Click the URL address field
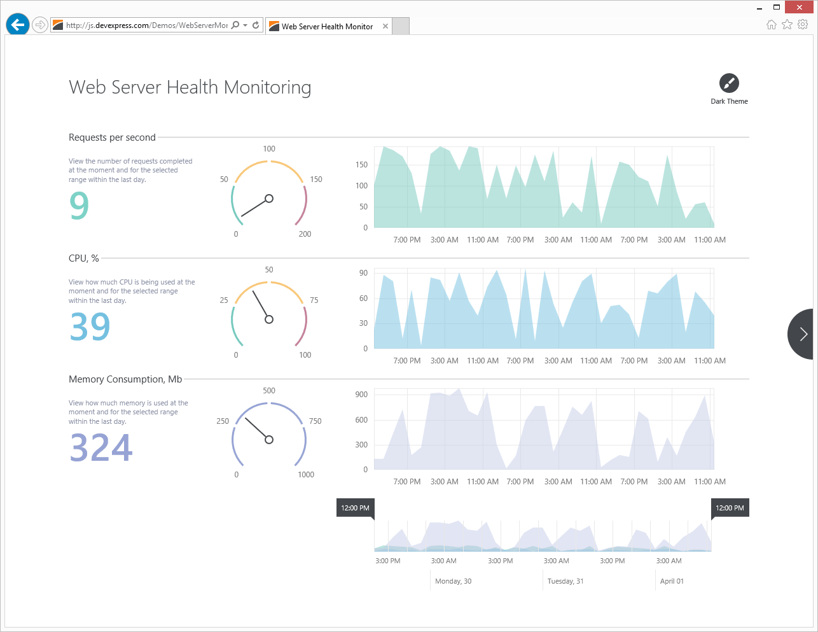The height and width of the screenshot is (632, 818). (146, 25)
